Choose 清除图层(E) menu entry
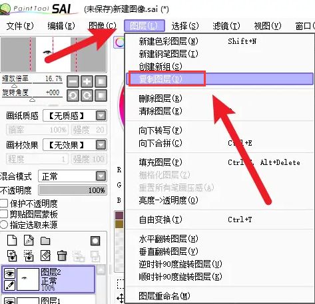The width and height of the screenshot is (315, 304). [220, 111]
